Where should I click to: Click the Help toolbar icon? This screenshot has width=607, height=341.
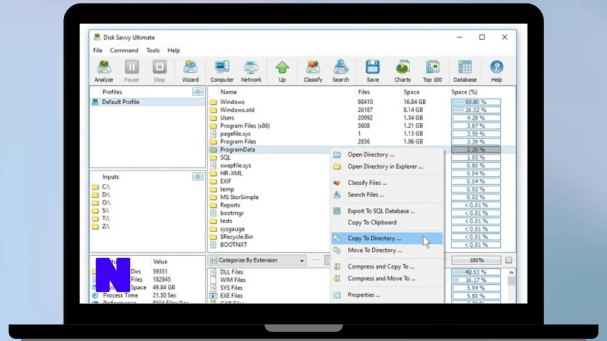(497, 71)
